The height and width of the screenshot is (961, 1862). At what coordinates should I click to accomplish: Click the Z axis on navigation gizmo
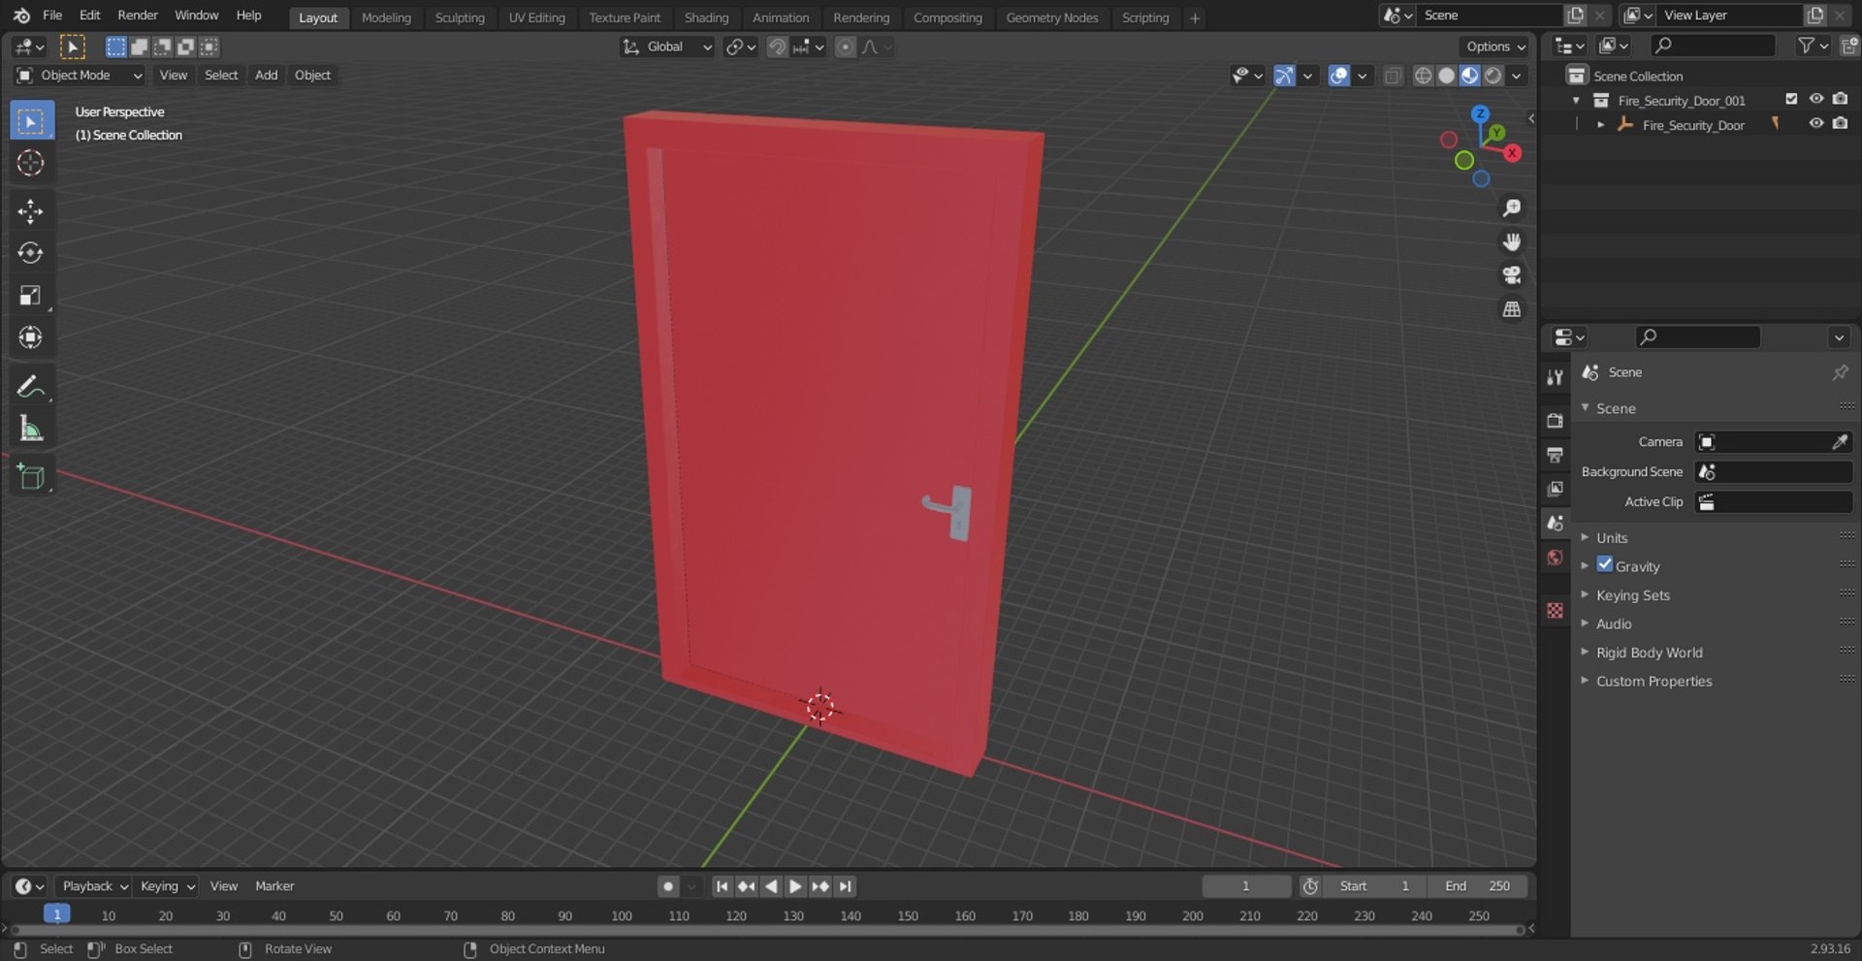[x=1480, y=113]
